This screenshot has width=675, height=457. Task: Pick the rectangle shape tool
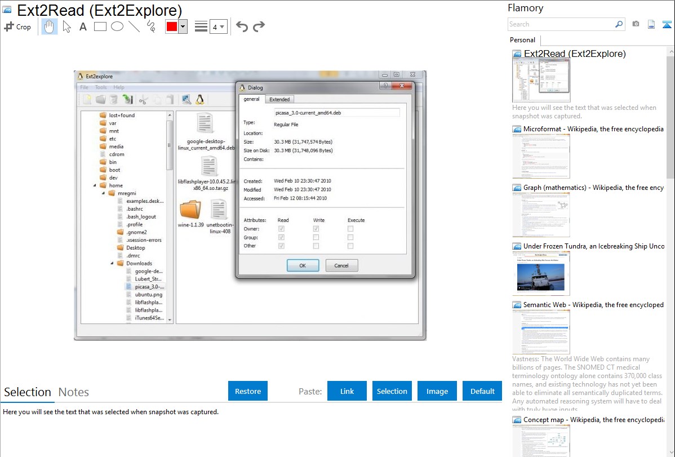tap(100, 26)
